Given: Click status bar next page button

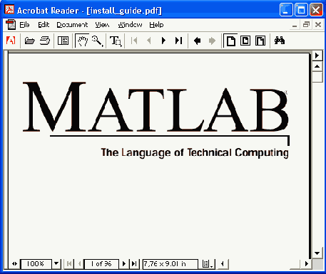Looking at the screenshot, I should click(124, 264).
